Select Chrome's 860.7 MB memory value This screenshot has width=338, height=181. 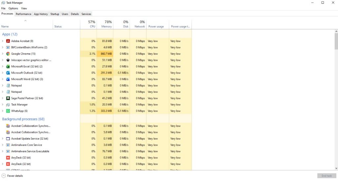pos(106,54)
